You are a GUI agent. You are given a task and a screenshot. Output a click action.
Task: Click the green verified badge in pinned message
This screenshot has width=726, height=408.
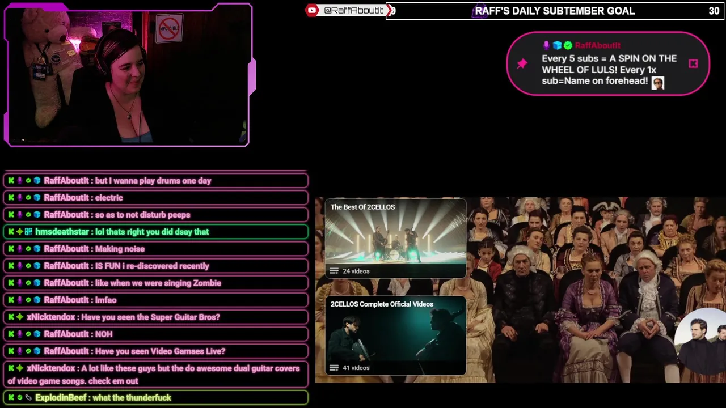pos(568,45)
